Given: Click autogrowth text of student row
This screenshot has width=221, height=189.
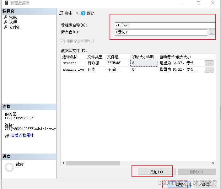Looking at the screenshot, I should click(x=179, y=63).
